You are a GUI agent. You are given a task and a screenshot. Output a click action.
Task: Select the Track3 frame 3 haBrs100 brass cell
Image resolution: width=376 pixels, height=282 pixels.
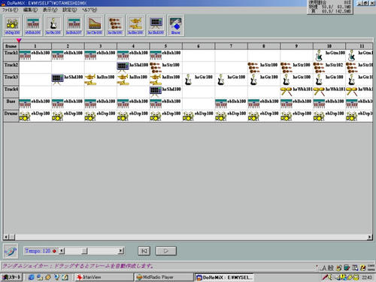click(100, 80)
